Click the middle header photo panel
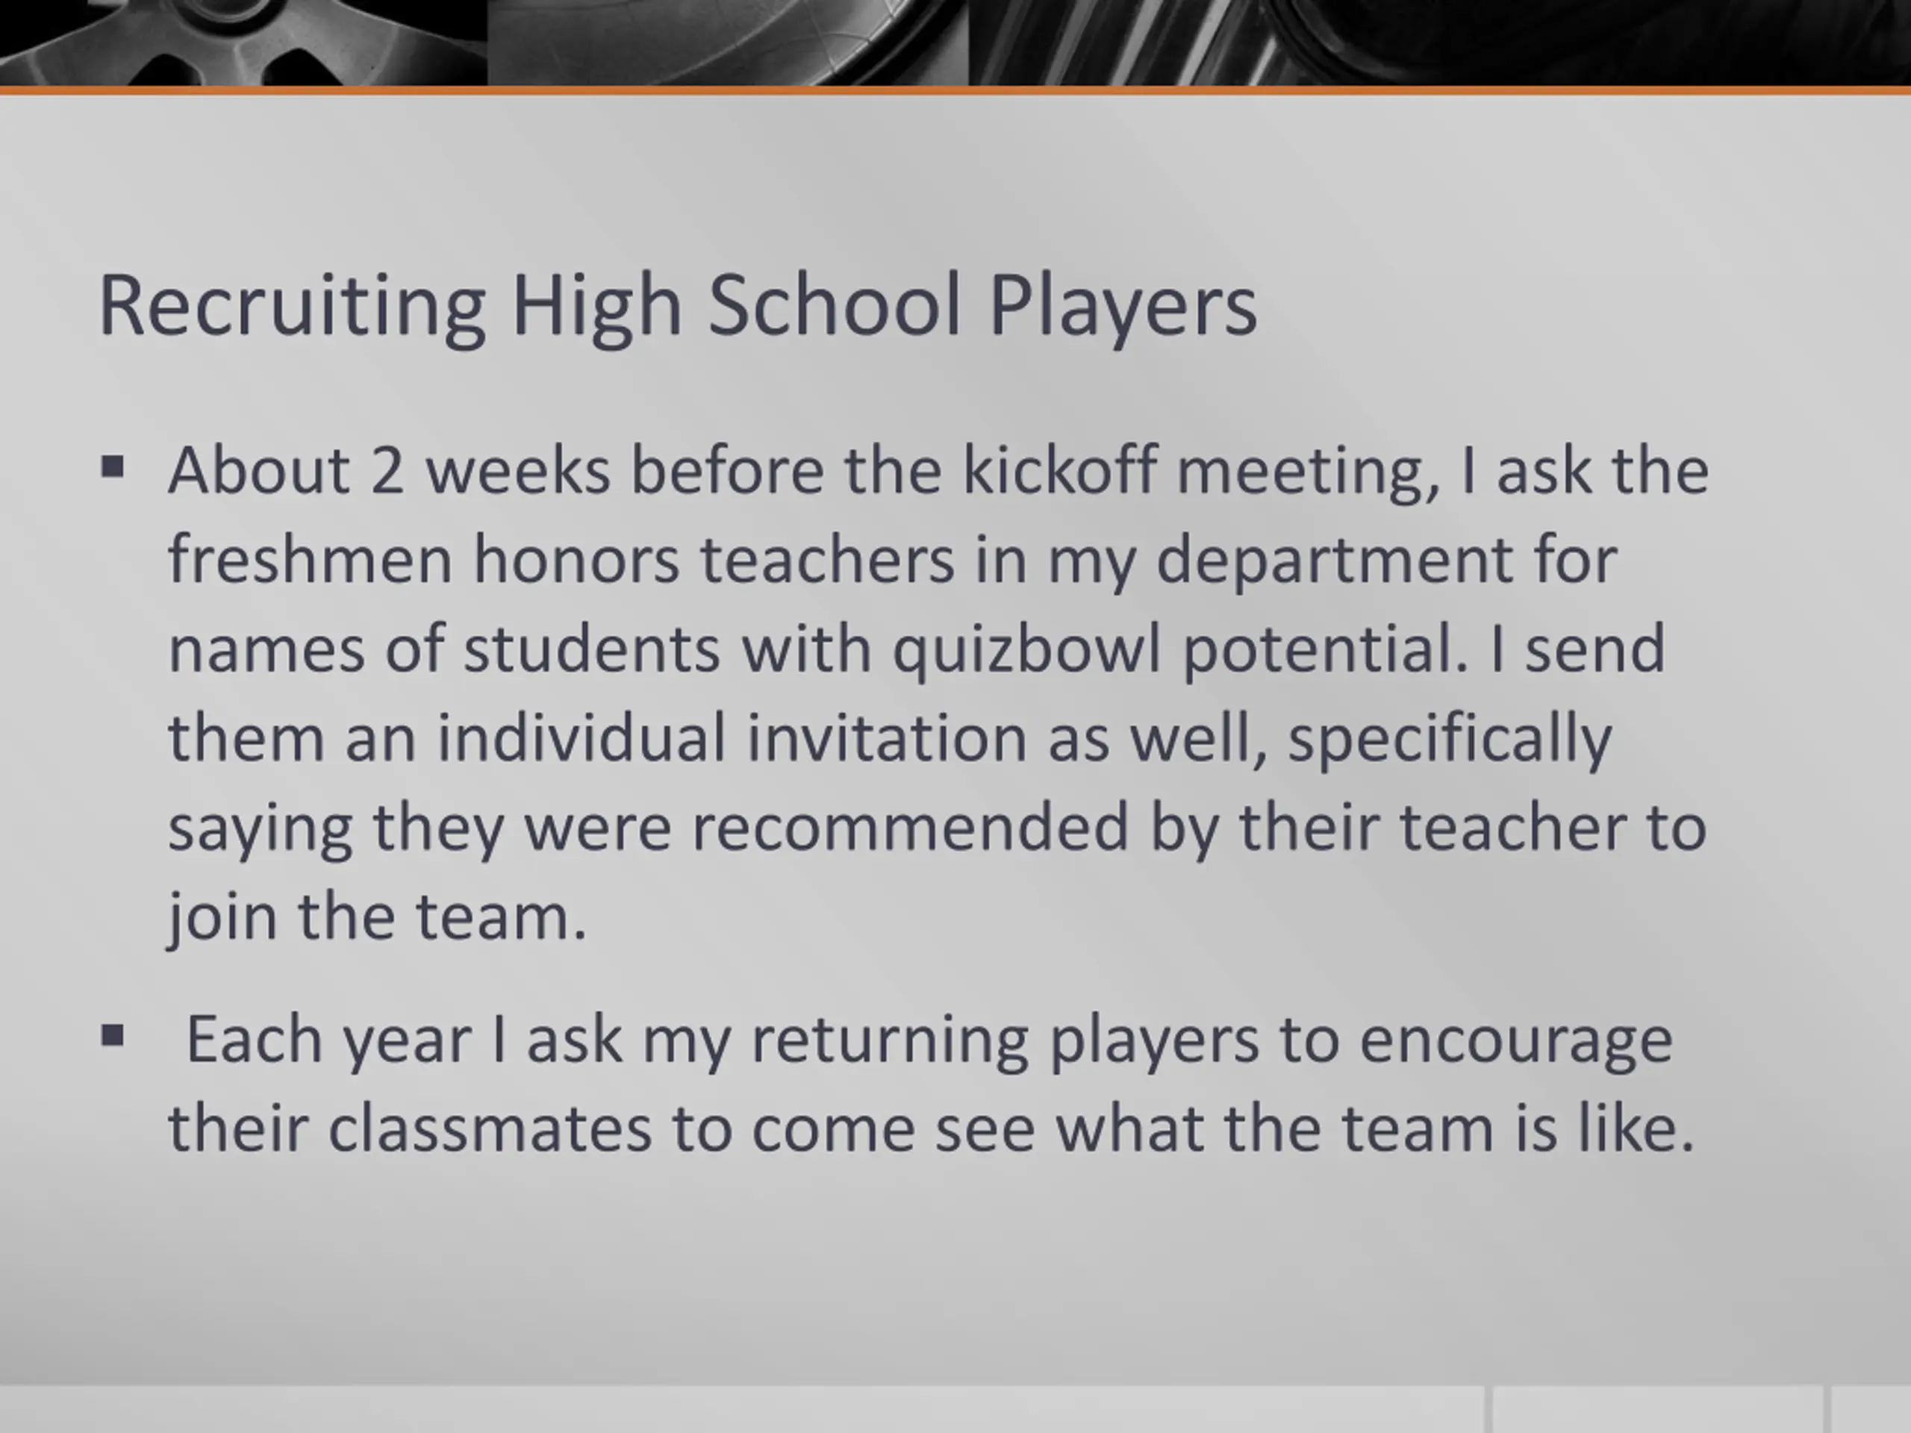1911x1433 pixels. pos(729,43)
